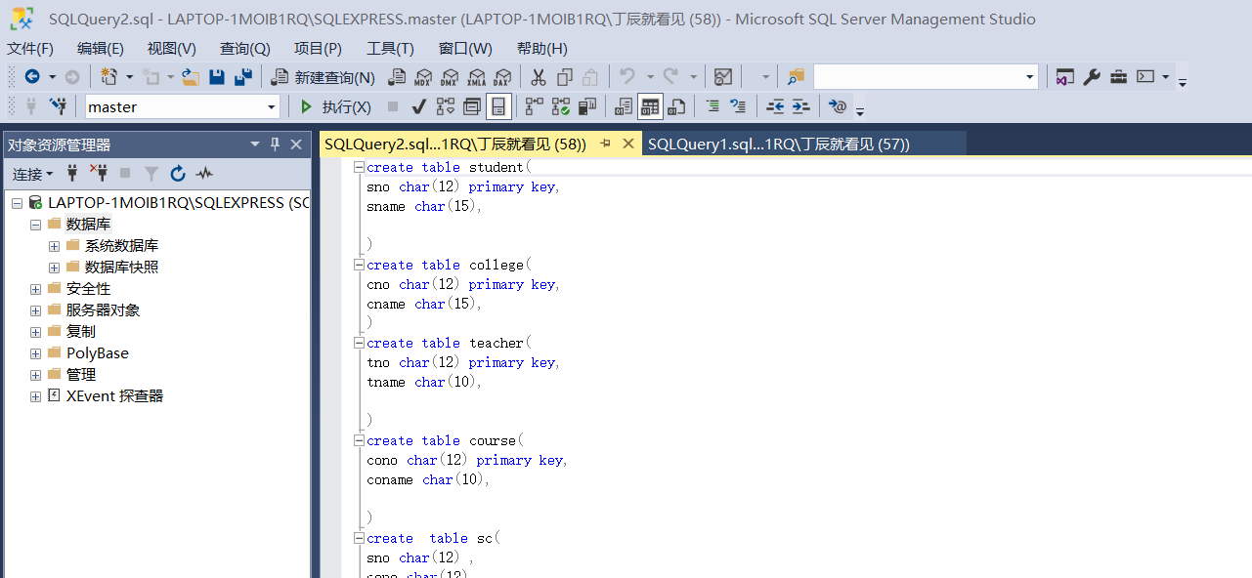Screen dimensions: 1252x578
Task: Open the Find combo box dropdown arrow
Action: click(1030, 77)
